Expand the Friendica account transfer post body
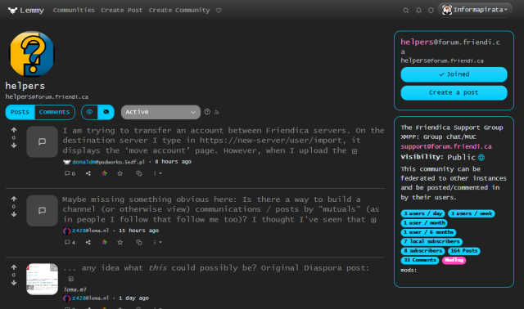The image size is (524, 309). click(x=355, y=151)
